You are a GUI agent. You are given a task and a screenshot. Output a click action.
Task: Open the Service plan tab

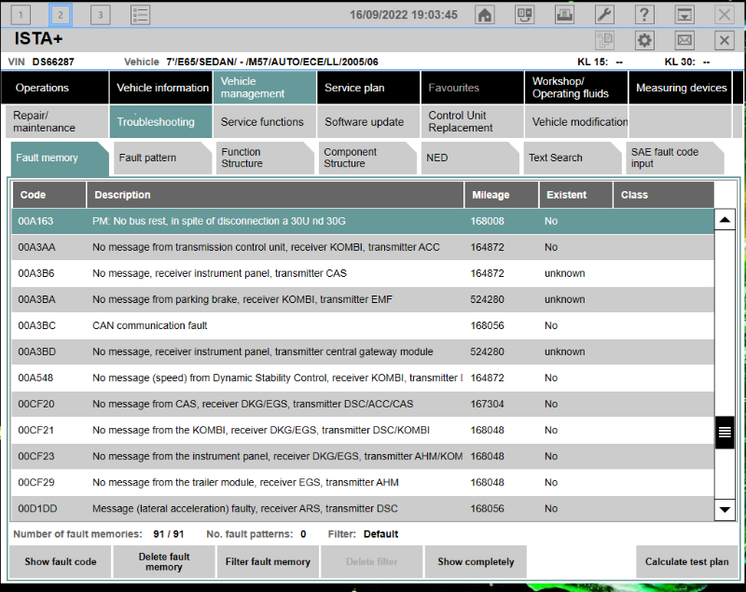[368, 88]
